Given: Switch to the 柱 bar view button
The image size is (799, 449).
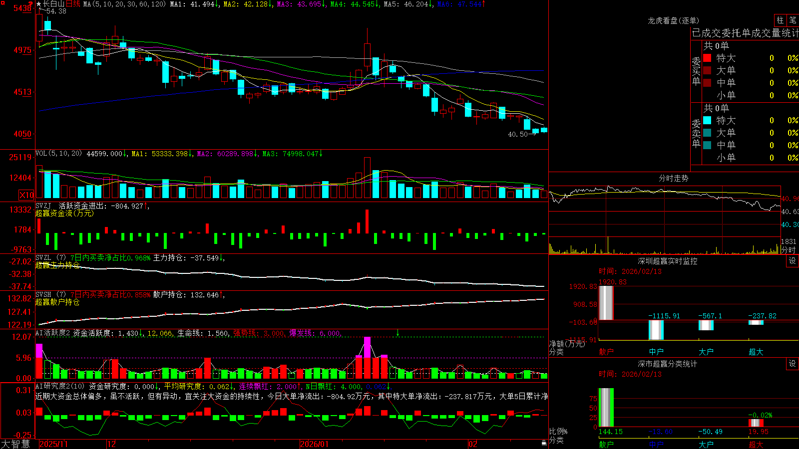Looking at the screenshot, I should pos(780,20).
